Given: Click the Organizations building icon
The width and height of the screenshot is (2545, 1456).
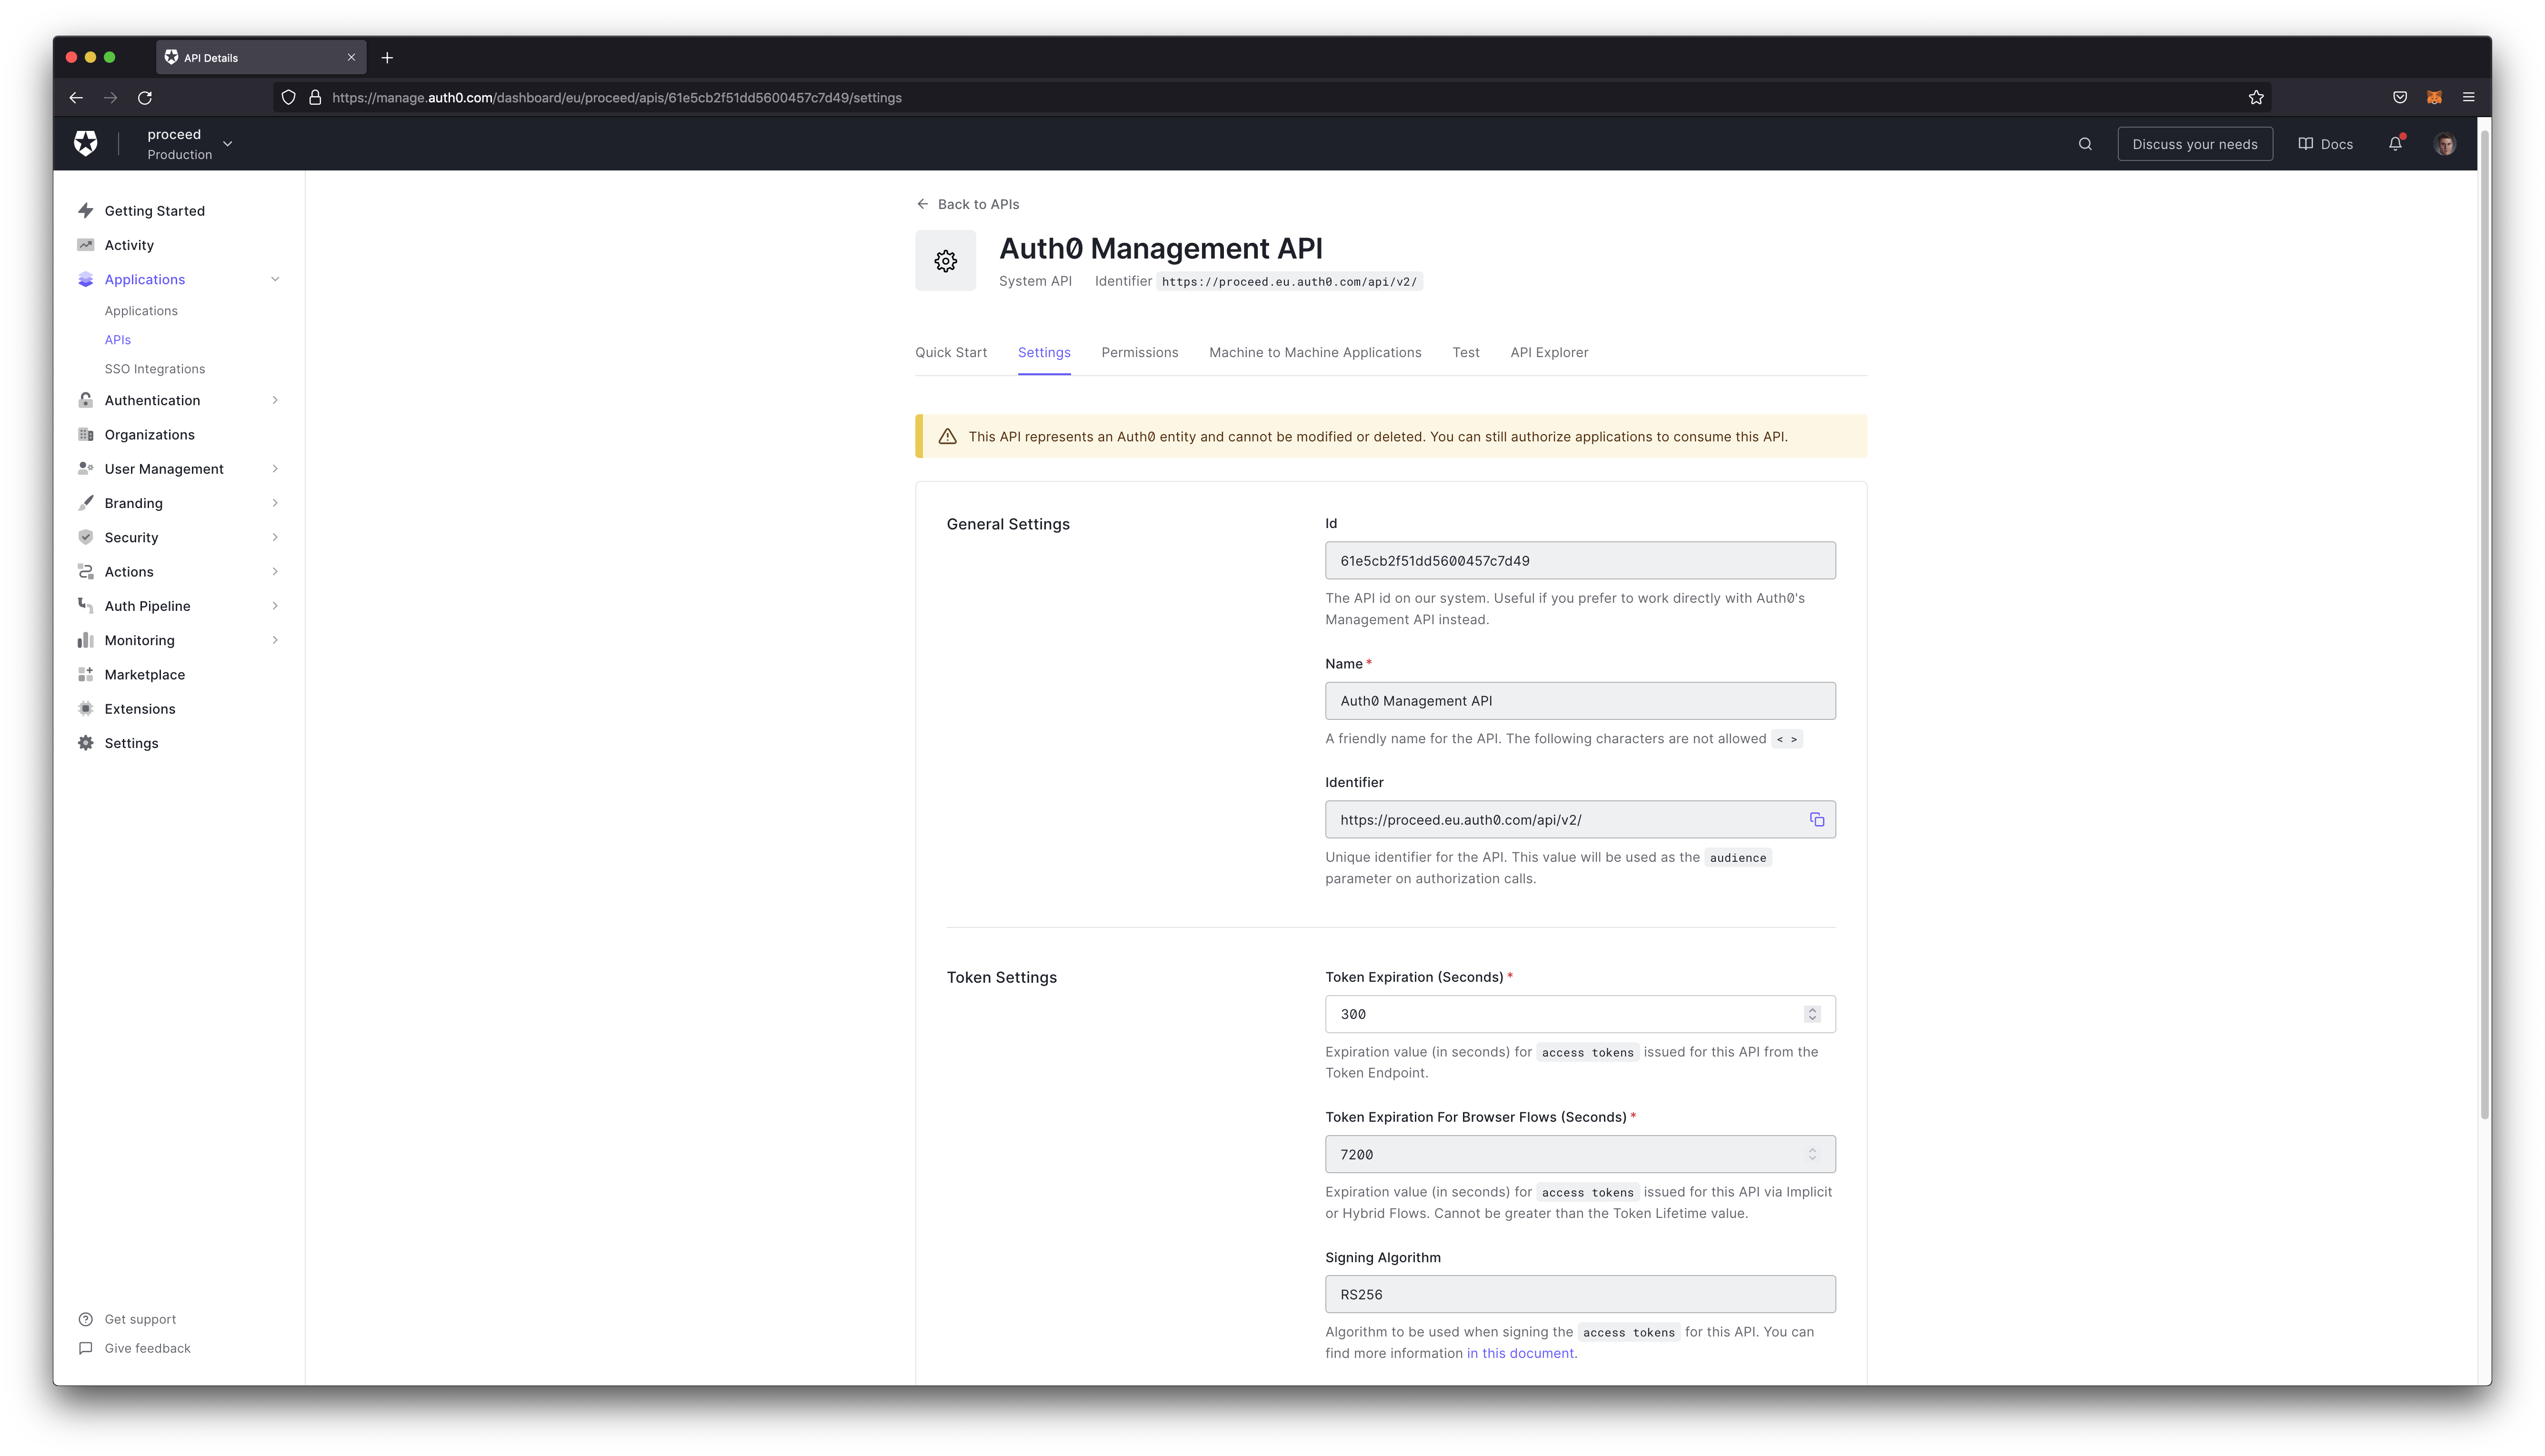Looking at the screenshot, I should tap(86, 435).
